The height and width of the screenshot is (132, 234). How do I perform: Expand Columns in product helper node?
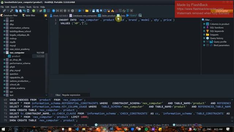click(204, 24)
